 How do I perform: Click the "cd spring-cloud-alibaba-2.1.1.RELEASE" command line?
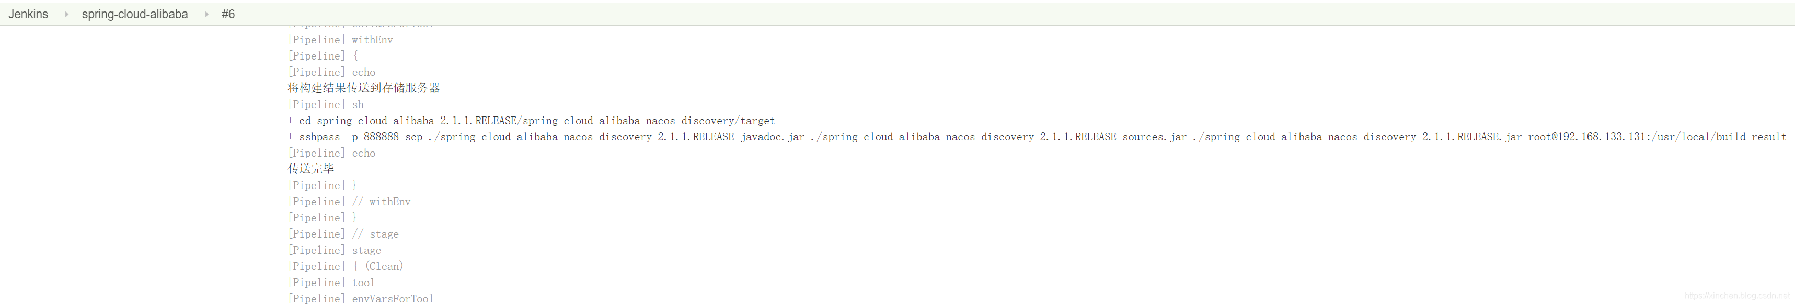coord(531,121)
